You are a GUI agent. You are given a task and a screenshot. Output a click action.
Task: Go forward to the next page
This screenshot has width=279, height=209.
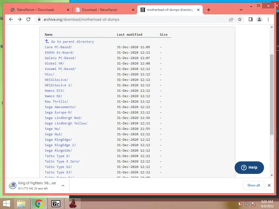coord(20,19)
